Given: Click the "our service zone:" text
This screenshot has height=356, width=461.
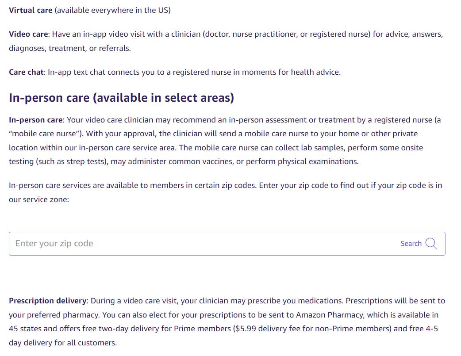Looking at the screenshot, I should (x=39, y=199).
